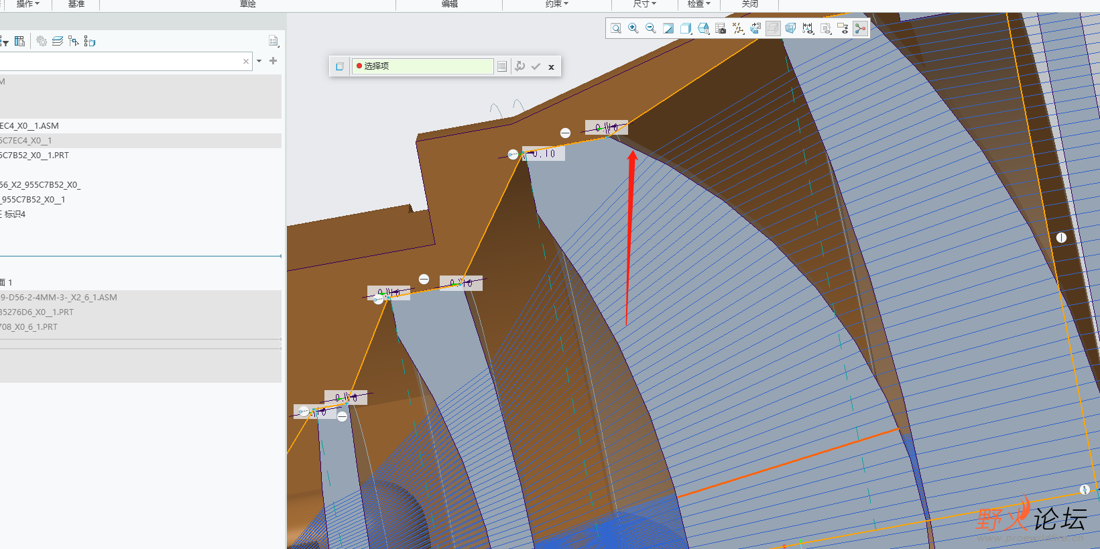Click the 草绘 ribbon group label
The height and width of the screenshot is (549, 1100).
[x=248, y=4]
